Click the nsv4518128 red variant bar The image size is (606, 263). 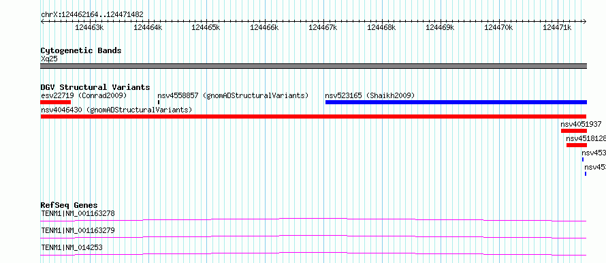(577, 145)
